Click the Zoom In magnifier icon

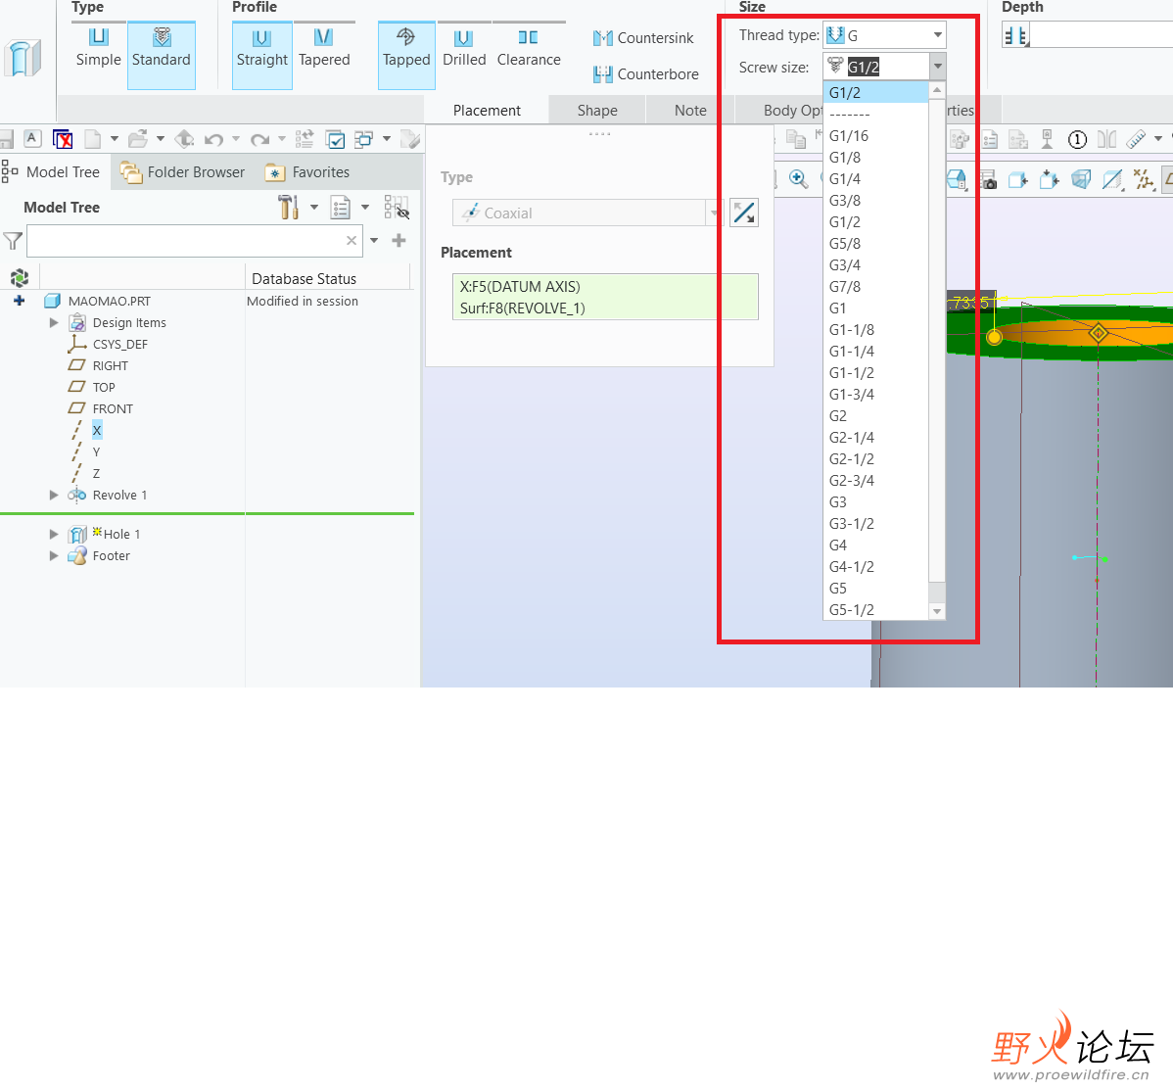[798, 179]
